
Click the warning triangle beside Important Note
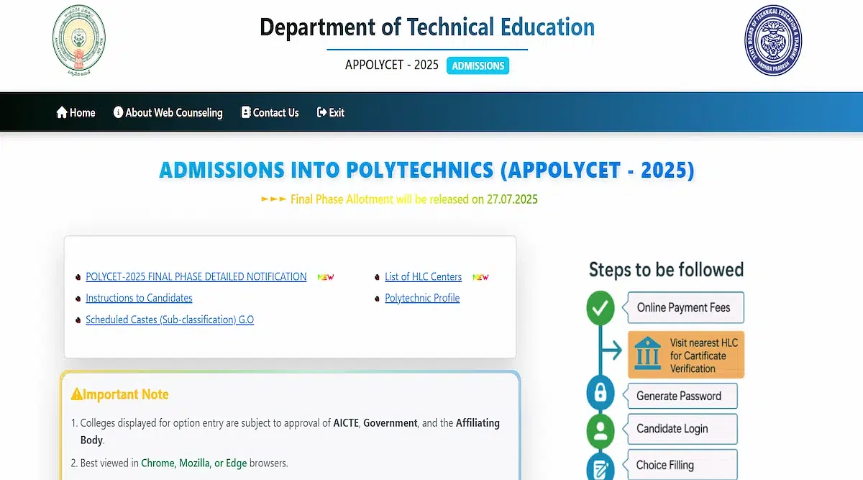[77, 394]
